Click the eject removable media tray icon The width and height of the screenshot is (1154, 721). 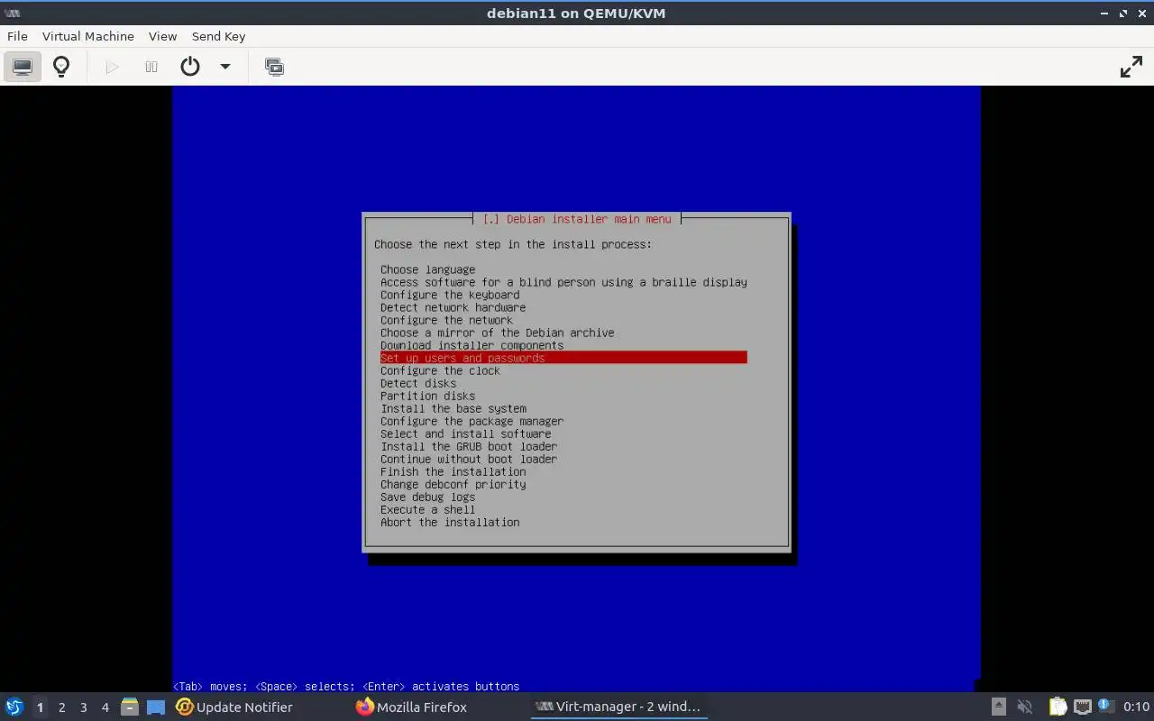click(998, 707)
